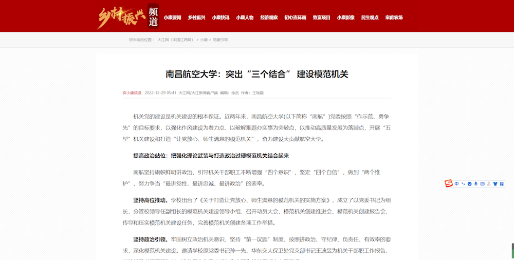514x260 pixels.
Task: Click the 党建引领 breadcrumb link
Action: pyautogui.click(x=220, y=40)
